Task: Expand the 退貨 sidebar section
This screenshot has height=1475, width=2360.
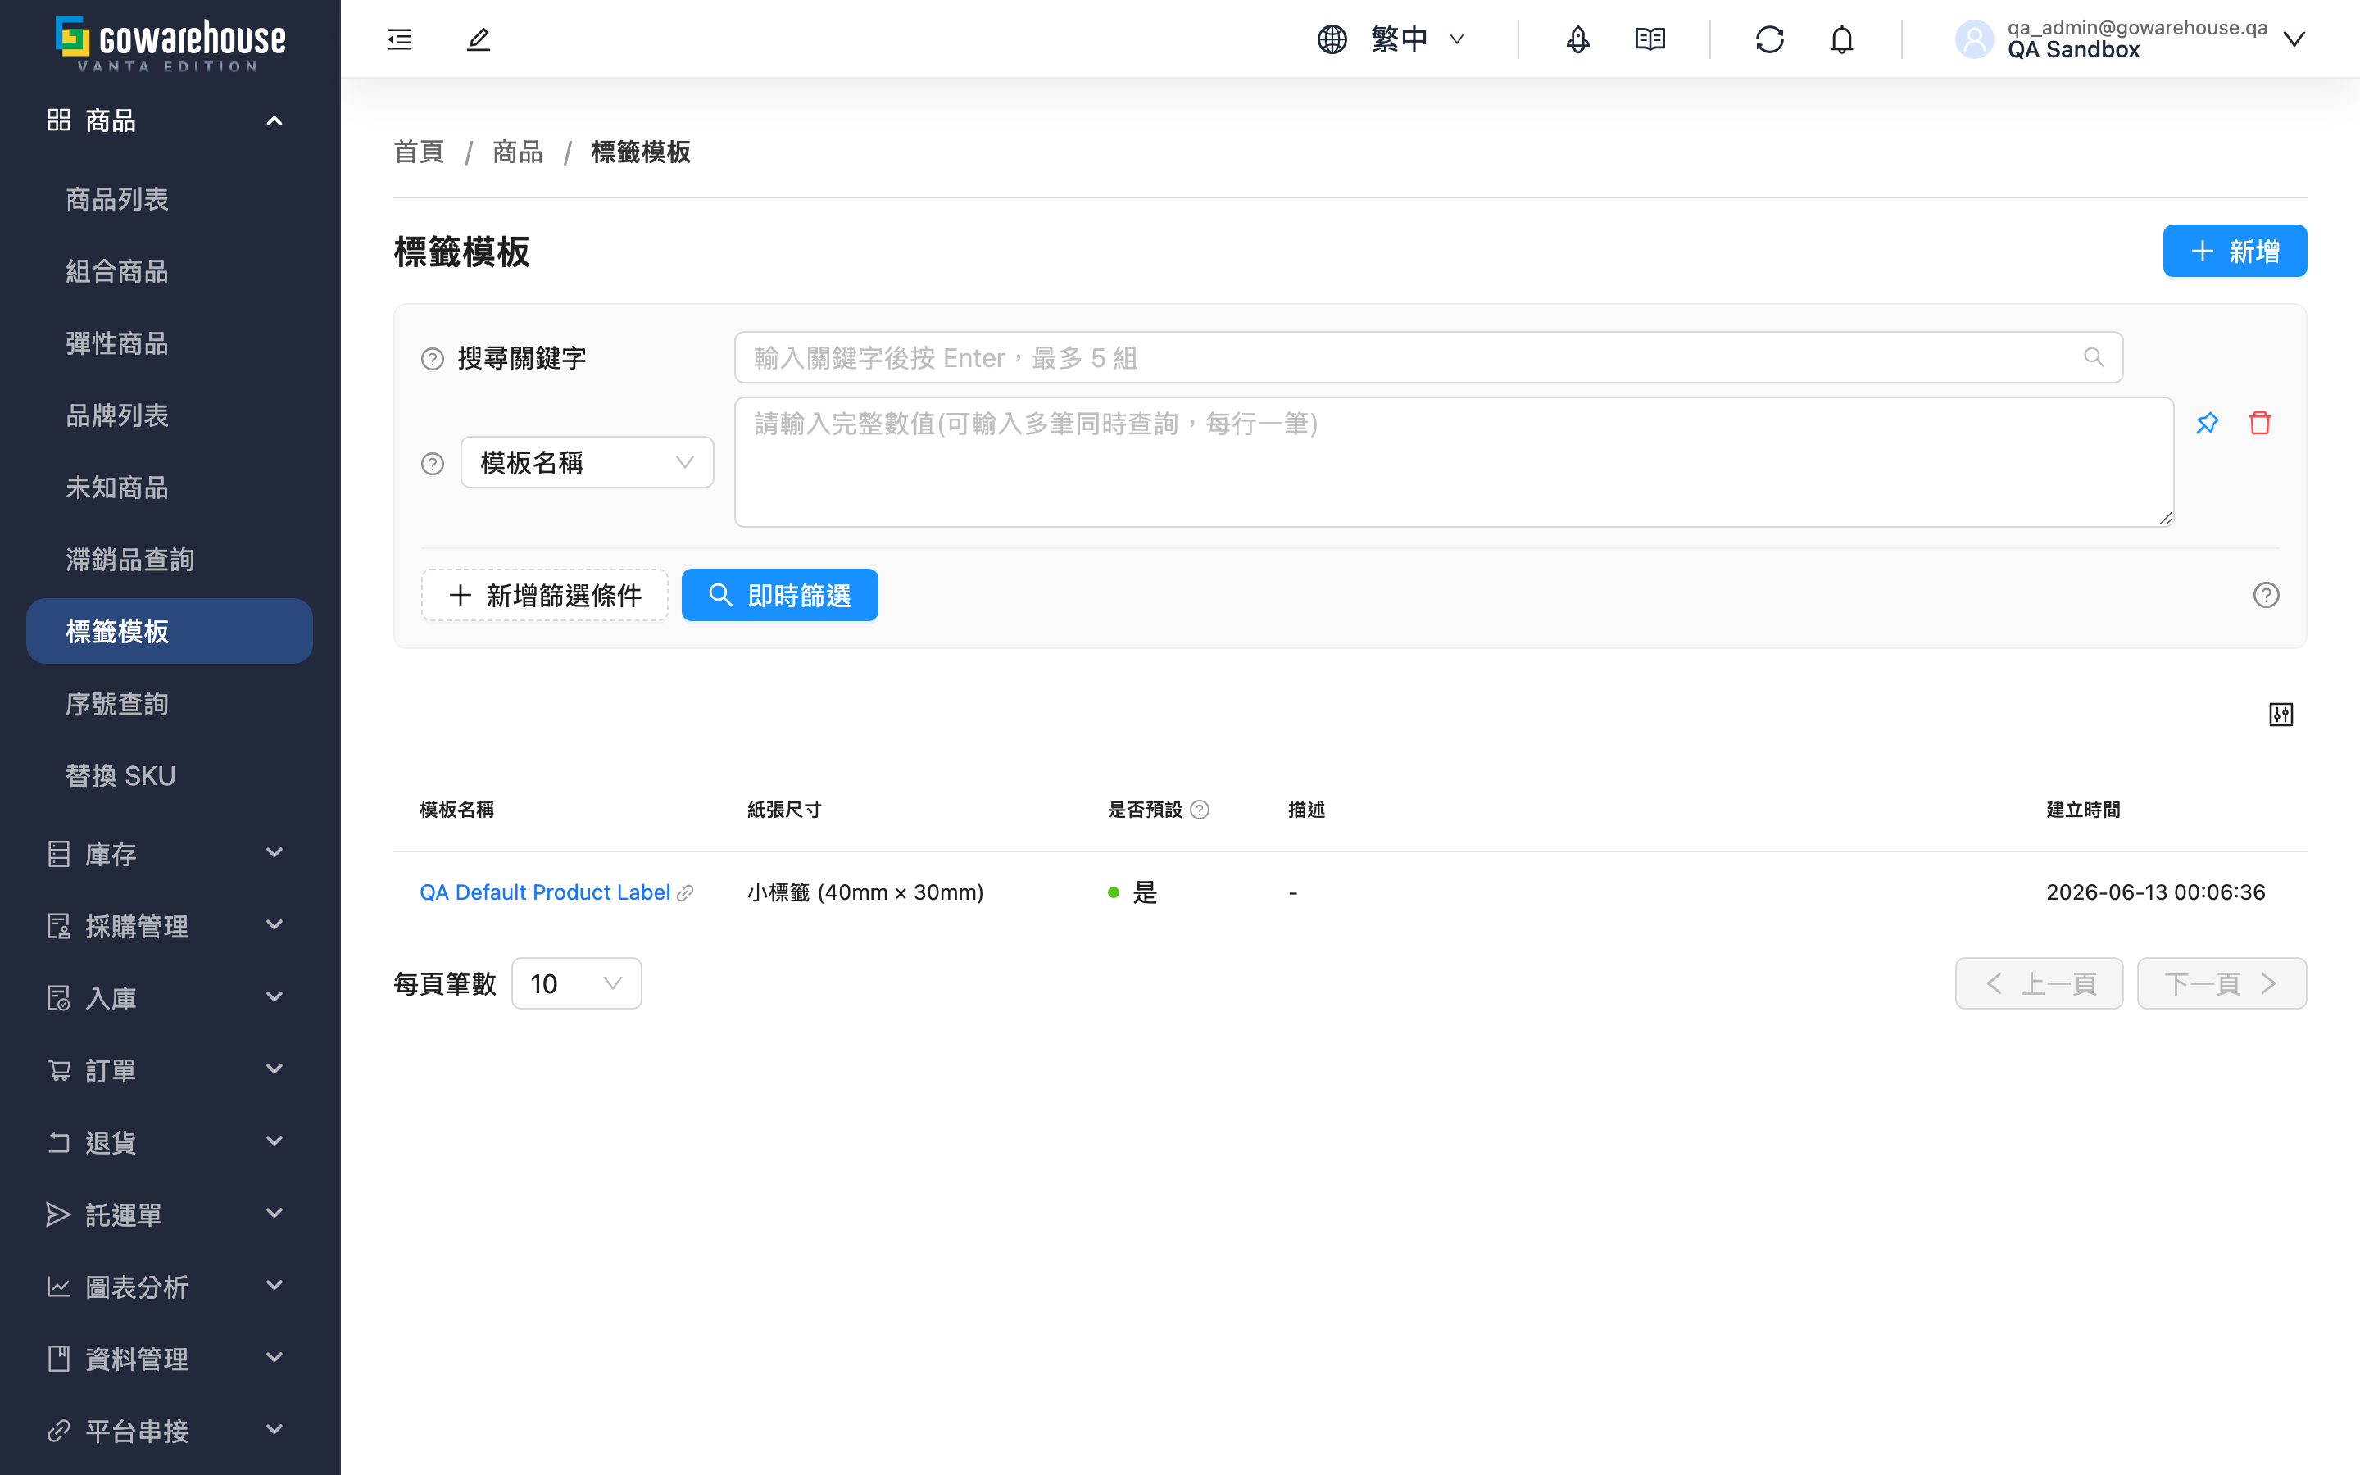Action: coord(170,1142)
